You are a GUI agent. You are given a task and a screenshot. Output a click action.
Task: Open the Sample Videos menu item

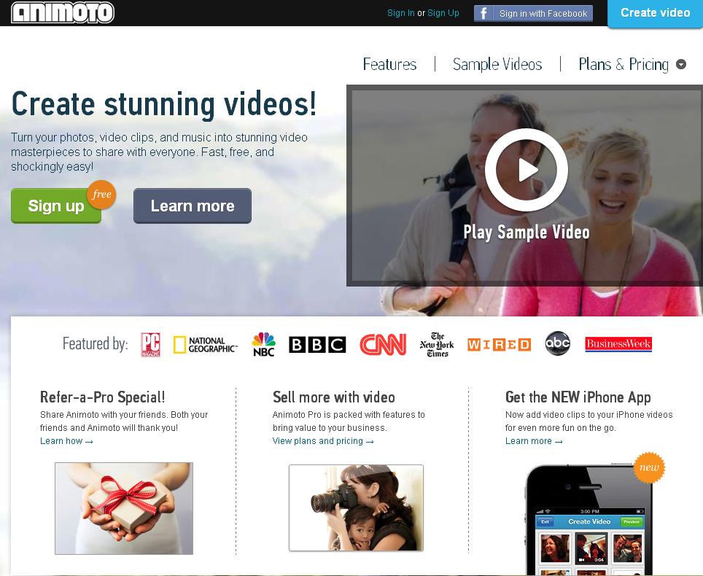click(497, 65)
